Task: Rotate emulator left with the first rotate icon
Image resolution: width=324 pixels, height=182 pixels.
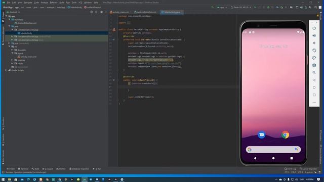Action: click(314, 51)
